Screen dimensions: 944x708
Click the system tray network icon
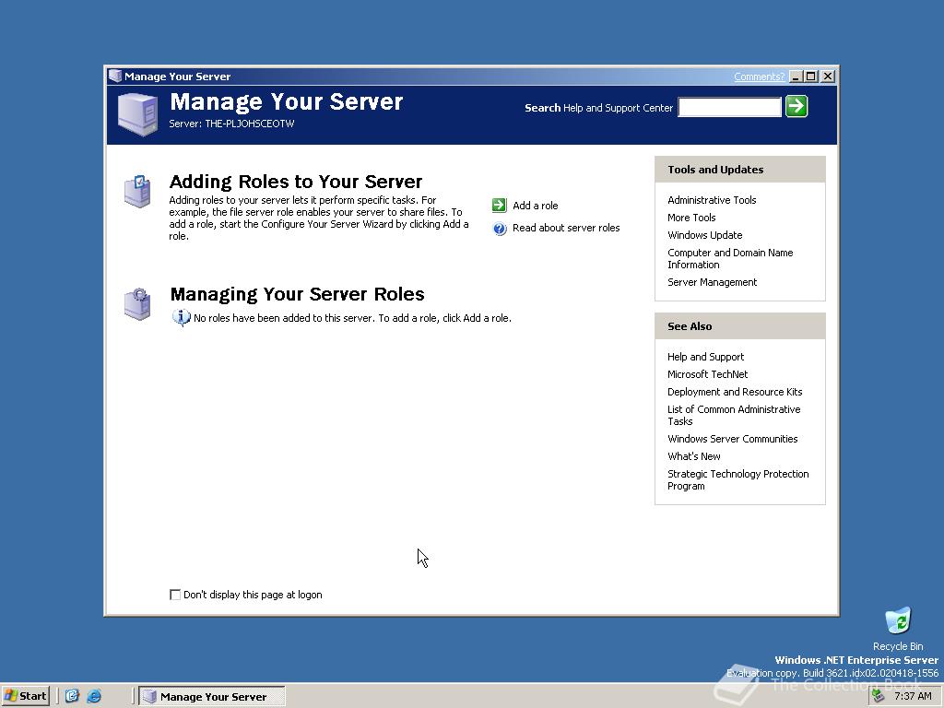click(878, 696)
